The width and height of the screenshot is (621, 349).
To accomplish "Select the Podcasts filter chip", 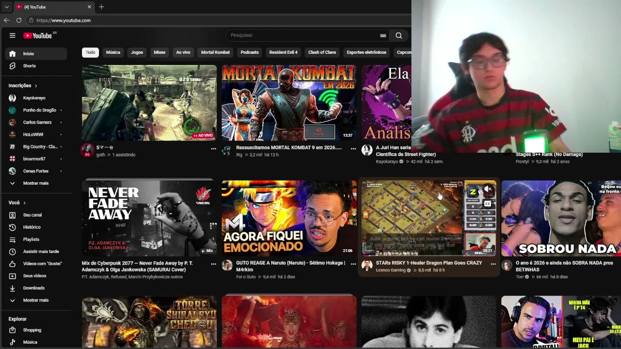I will tap(250, 52).
